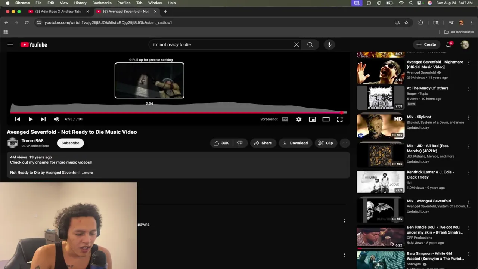Open the Create button
Viewport: 478px width, 269px height.
tap(426, 44)
